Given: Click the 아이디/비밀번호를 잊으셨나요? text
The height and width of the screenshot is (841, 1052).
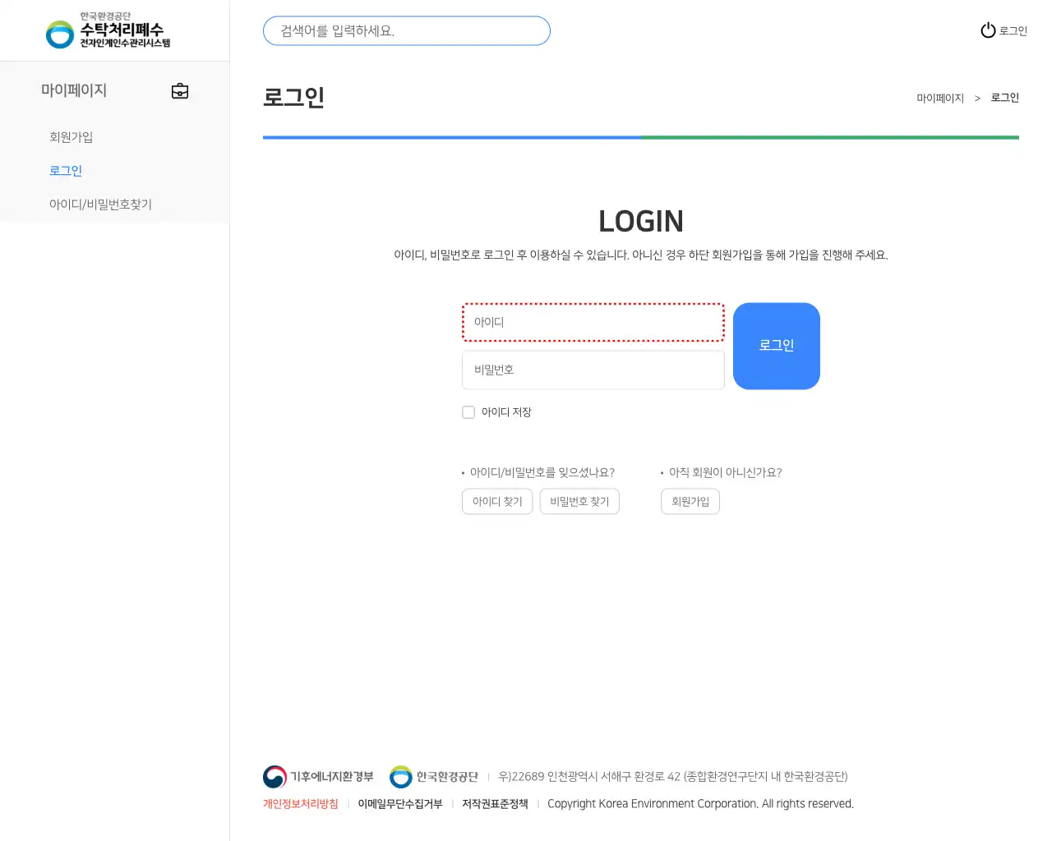Looking at the screenshot, I should [542, 473].
